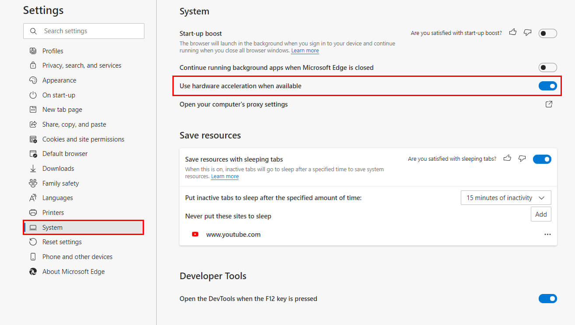Click Add for never-sleep sites
Screen dimensions: 575x325
click(x=541, y=214)
